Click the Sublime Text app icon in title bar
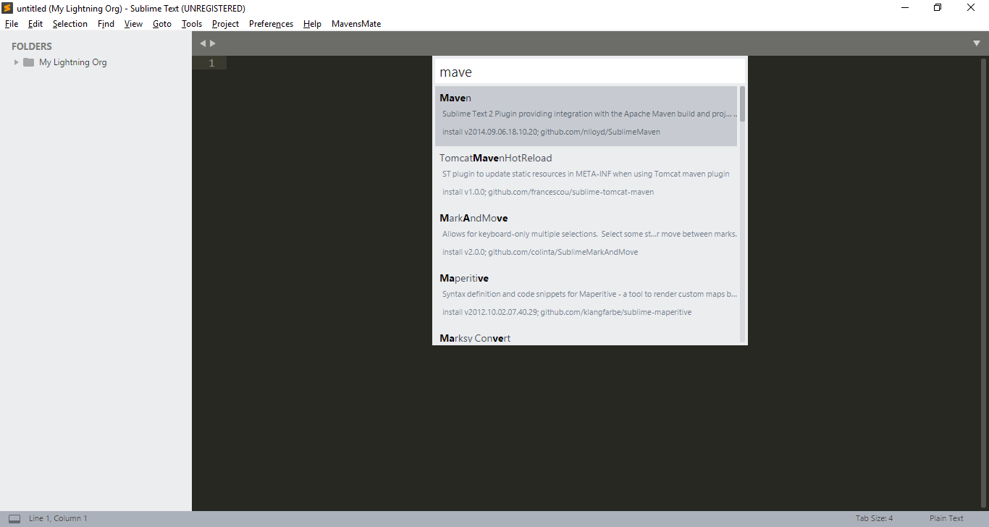Image resolution: width=989 pixels, height=527 pixels. [7, 8]
